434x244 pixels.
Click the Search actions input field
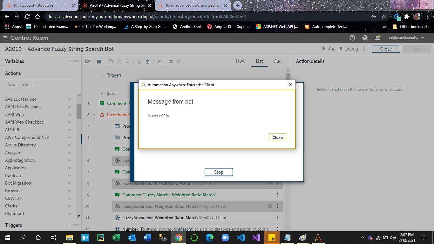tap(41, 85)
